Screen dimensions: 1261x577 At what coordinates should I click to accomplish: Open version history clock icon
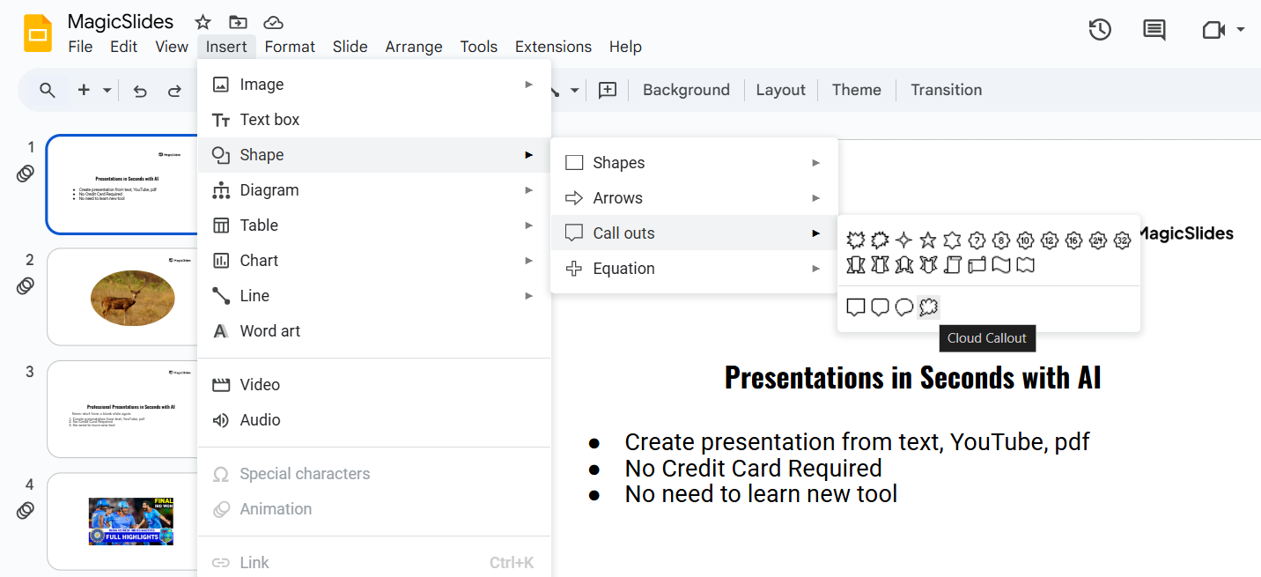click(x=1100, y=30)
